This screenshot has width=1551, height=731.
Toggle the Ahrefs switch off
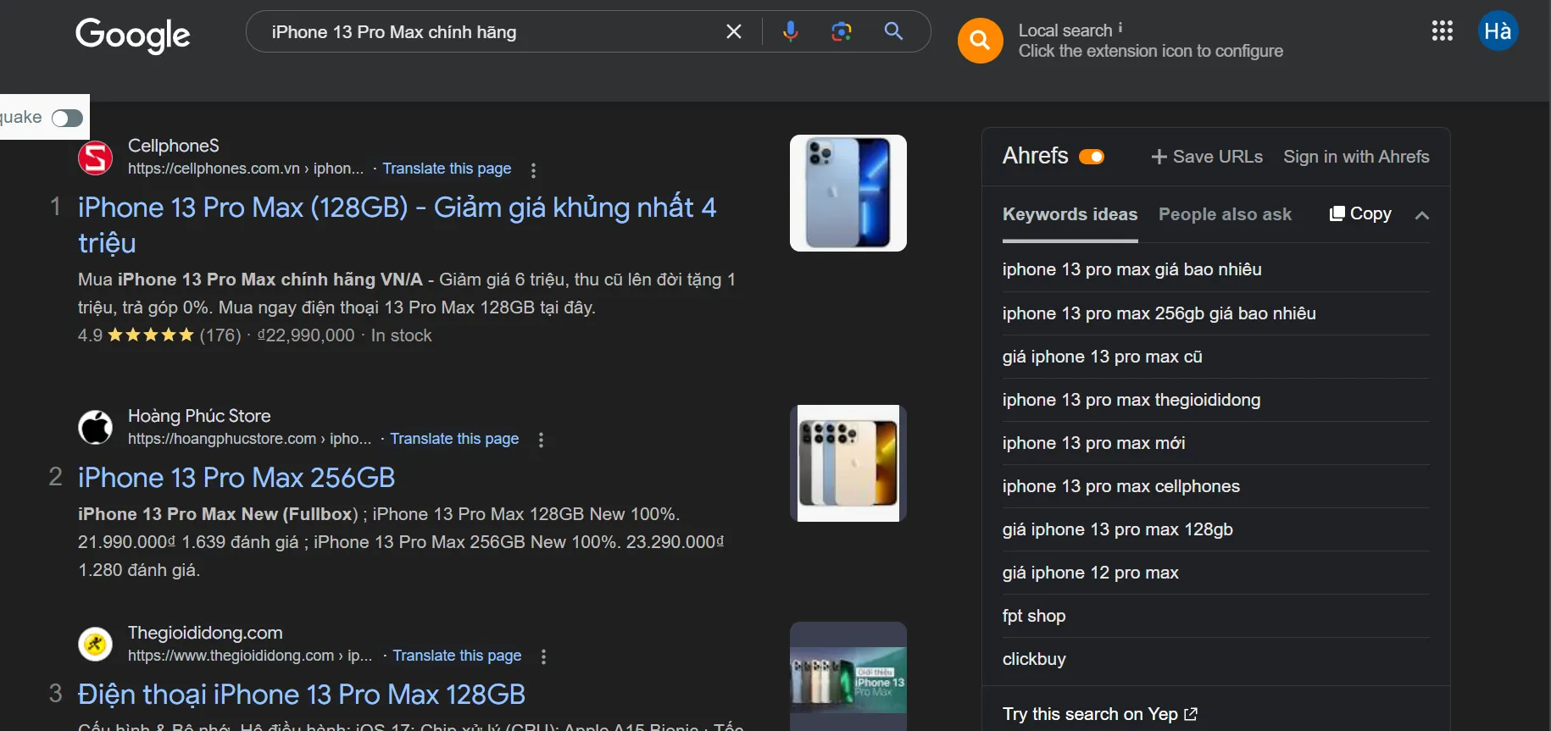tap(1092, 157)
